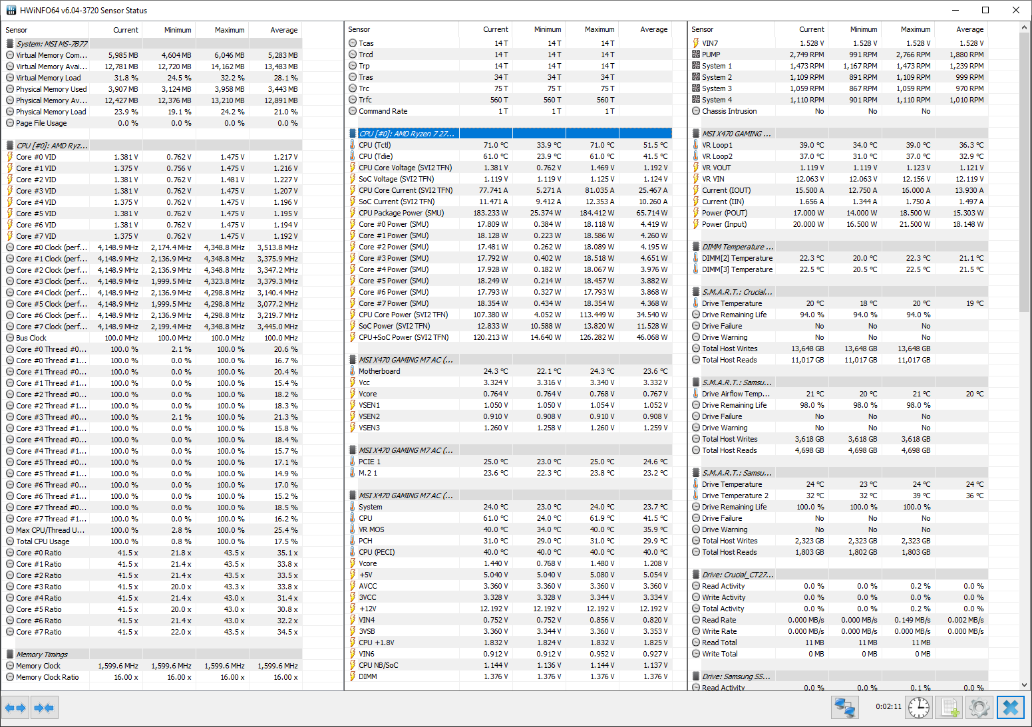
Task: Select the DIMM Temperature group header
Action: (838, 247)
